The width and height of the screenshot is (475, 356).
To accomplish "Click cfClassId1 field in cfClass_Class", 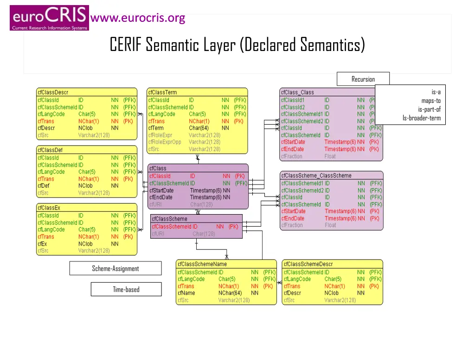I will tap(328, 100).
